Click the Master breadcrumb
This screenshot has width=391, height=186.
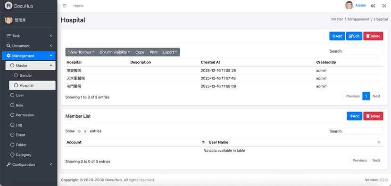click(337, 19)
